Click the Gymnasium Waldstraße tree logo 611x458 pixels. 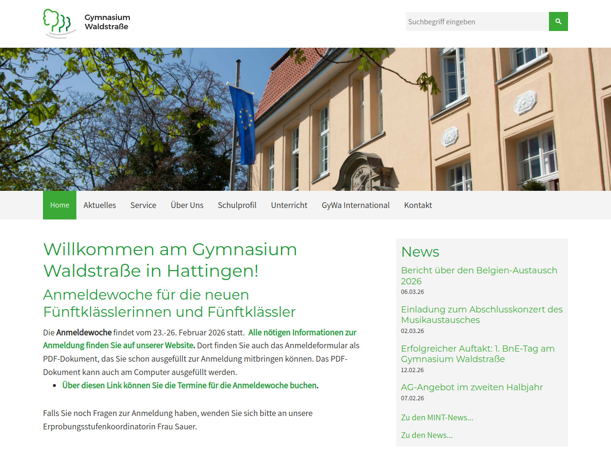pyautogui.click(x=59, y=23)
